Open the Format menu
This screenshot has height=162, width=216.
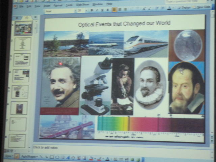[x=57, y=5]
